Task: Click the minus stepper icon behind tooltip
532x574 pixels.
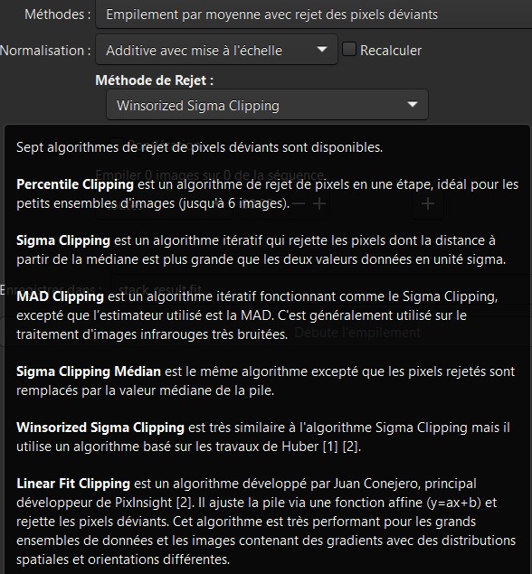Action: coord(299,203)
